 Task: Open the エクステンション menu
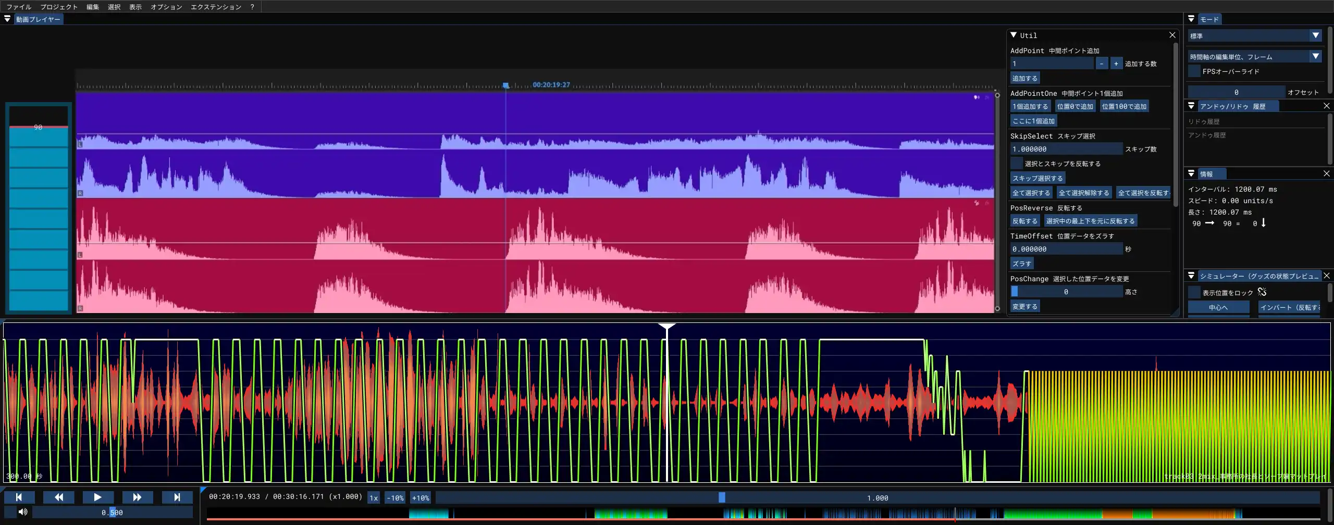tap(216, 7)
